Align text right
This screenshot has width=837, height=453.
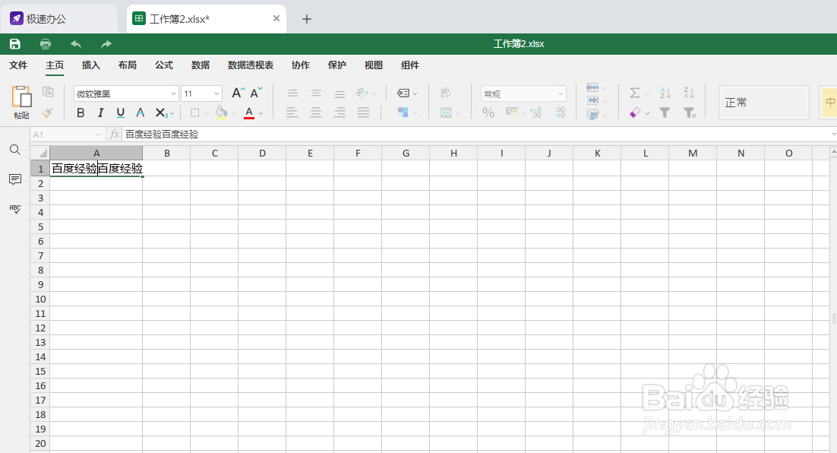pyautogui.click(x=340, y=112)
